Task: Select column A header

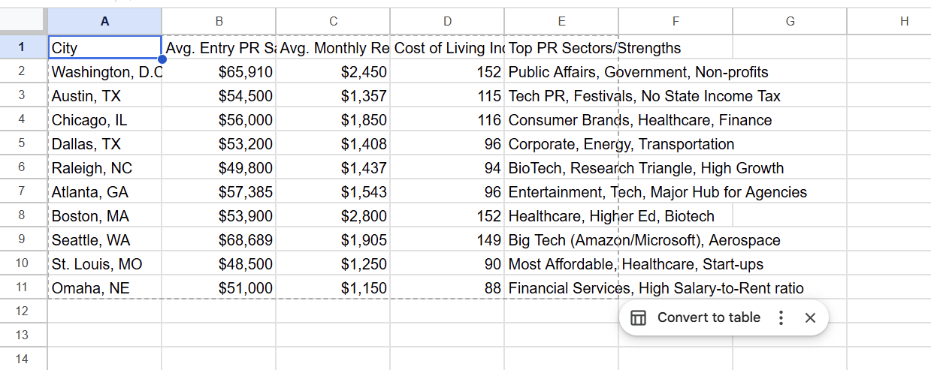Action: click(x=104, y=22)
